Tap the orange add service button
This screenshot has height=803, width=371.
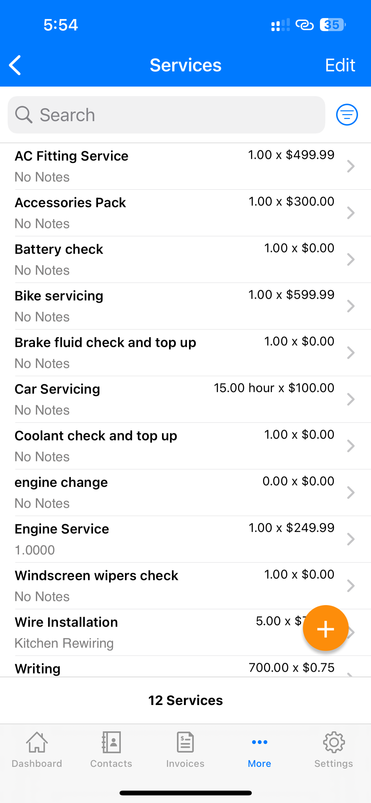[325, 628]
